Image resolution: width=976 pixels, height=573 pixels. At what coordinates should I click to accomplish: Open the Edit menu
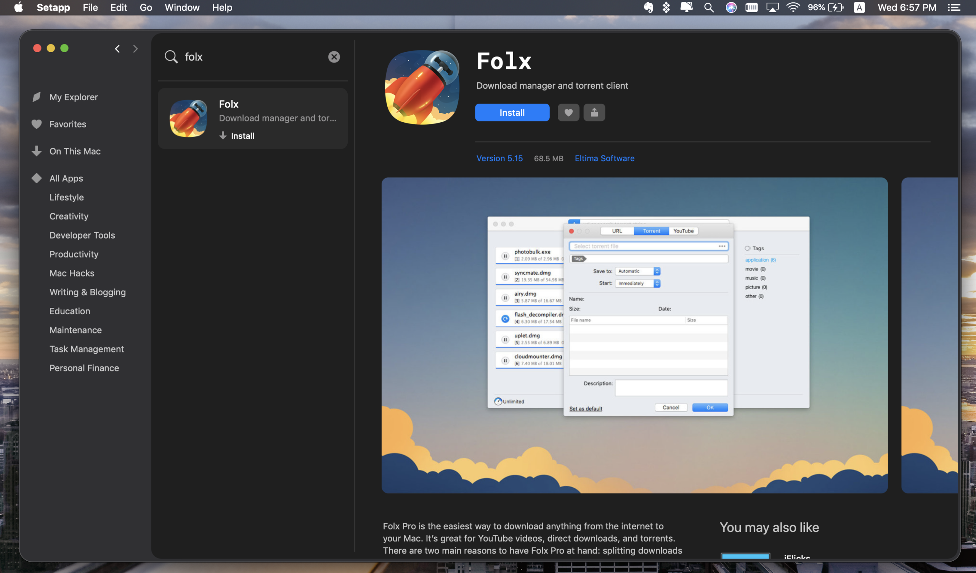(x=119, y=7)
